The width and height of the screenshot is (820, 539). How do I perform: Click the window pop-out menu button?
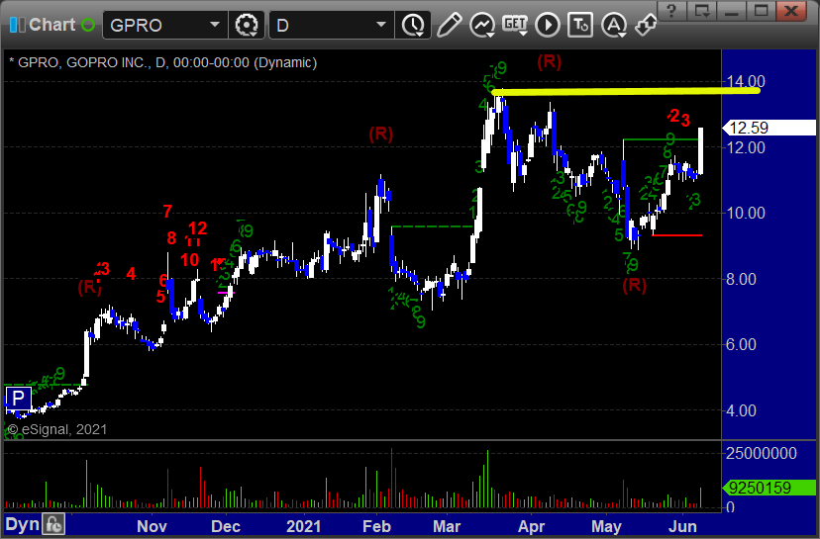pyautogui.click(x=701, y=11)
